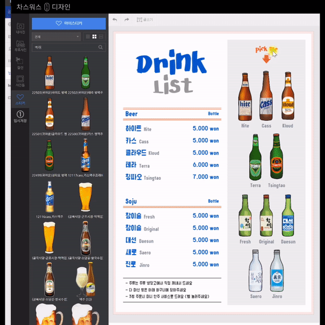Viewport: 325px width, 325px height.
Task: Select the Original soju bottle on canvas
Action: pyautogui.click(x=266, y=216)
